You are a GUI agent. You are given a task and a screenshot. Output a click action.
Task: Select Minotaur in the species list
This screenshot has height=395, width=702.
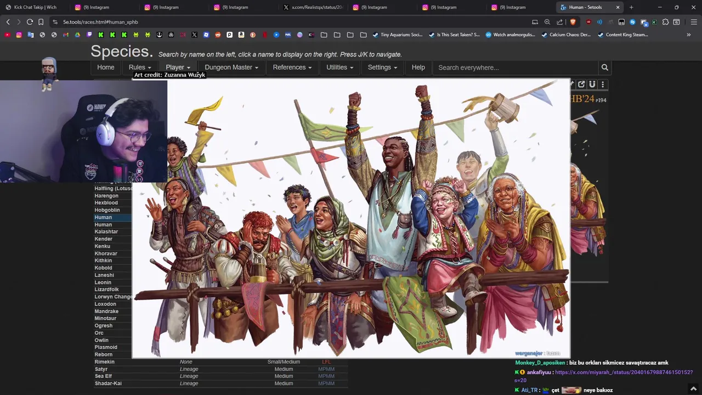point(105,318)
